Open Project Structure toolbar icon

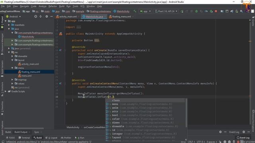click(x=222, y=12)
